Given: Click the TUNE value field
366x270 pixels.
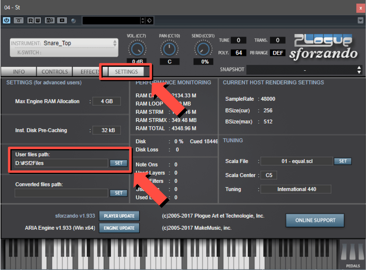Looking at the screenshot, I should [238, 40].
